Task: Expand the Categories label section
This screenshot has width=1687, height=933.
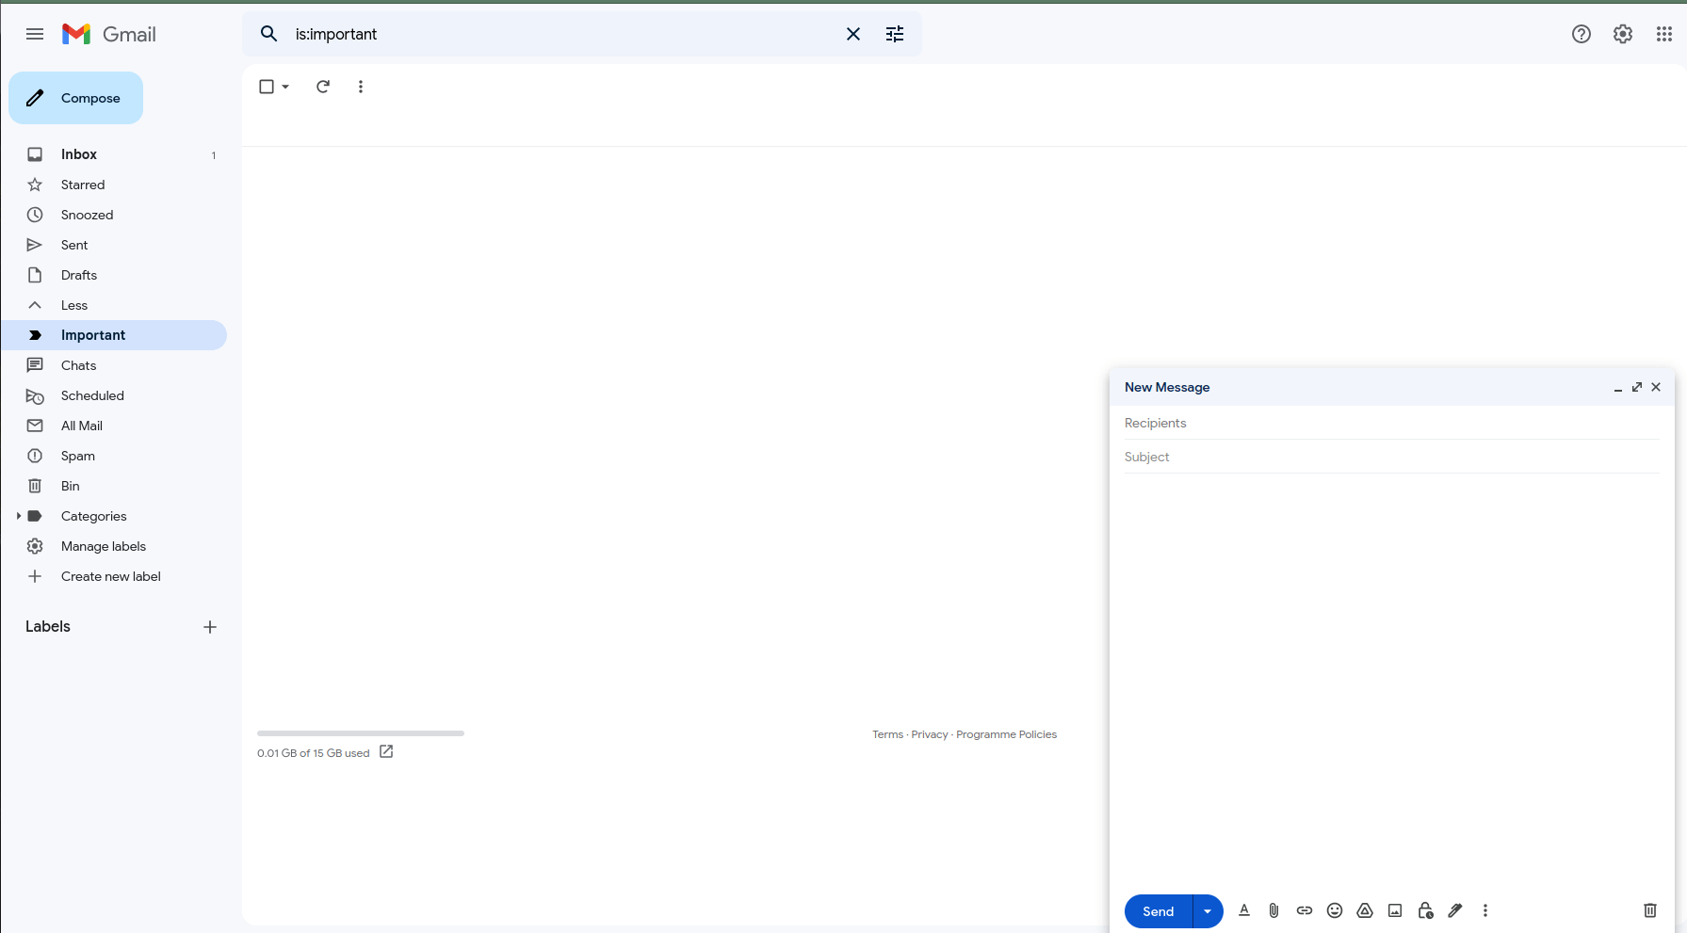Action: (18, 516)
